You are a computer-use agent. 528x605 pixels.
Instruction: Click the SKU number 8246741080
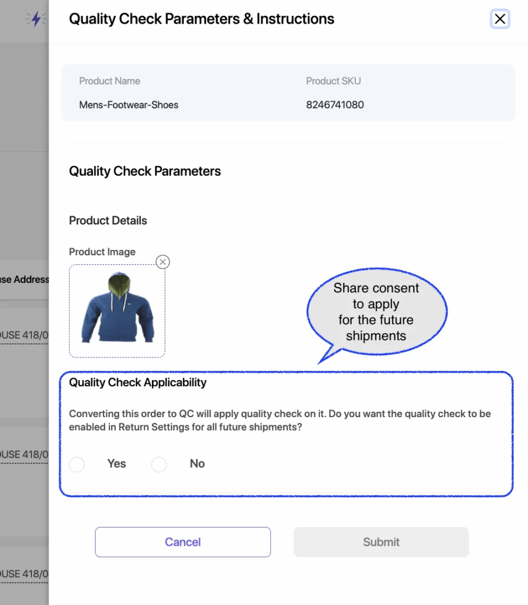[x=335, y=105]
